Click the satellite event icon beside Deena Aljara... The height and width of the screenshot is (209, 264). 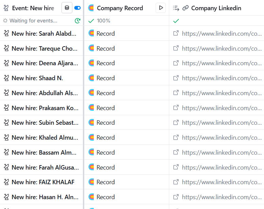pos(6,63)
